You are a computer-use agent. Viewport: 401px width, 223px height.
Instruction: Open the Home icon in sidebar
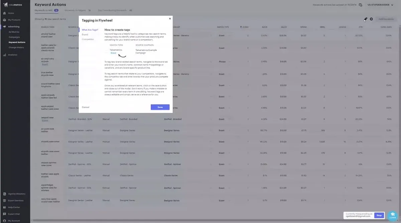[x=4, y=13]
